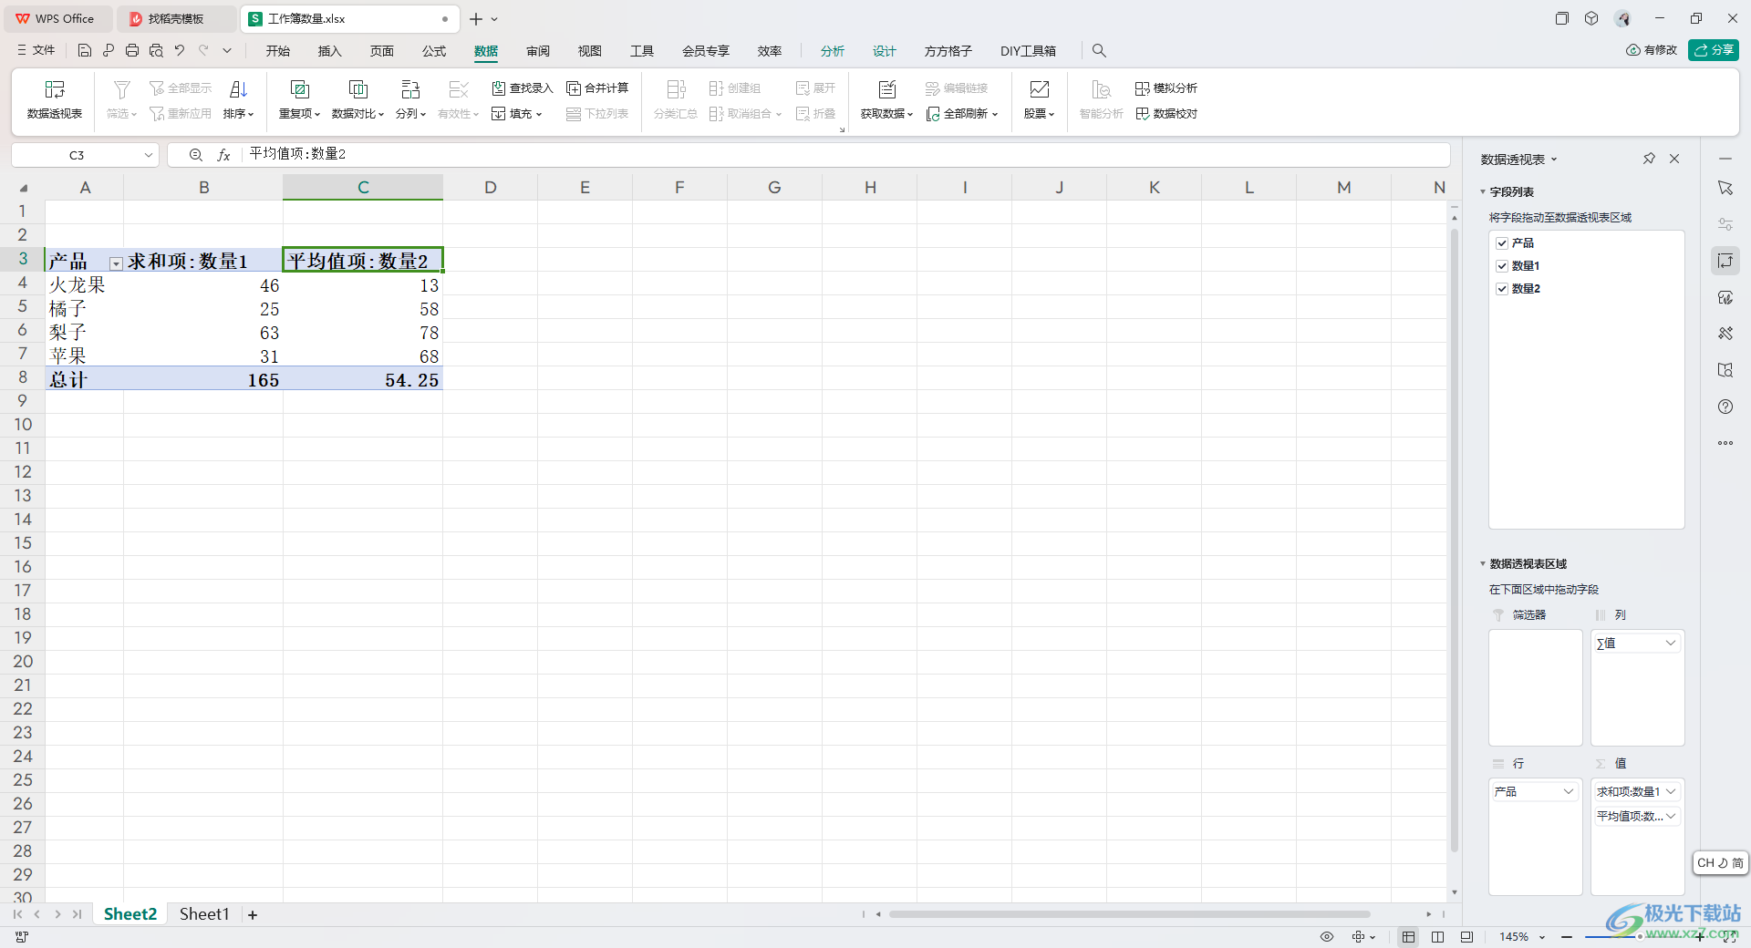1751x948 pixels.
Task: Open the 插入 ribbon tab
Action: pos(330,51)
